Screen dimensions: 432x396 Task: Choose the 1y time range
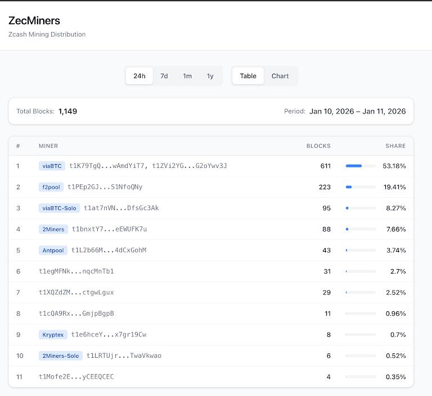pos(210,76)
